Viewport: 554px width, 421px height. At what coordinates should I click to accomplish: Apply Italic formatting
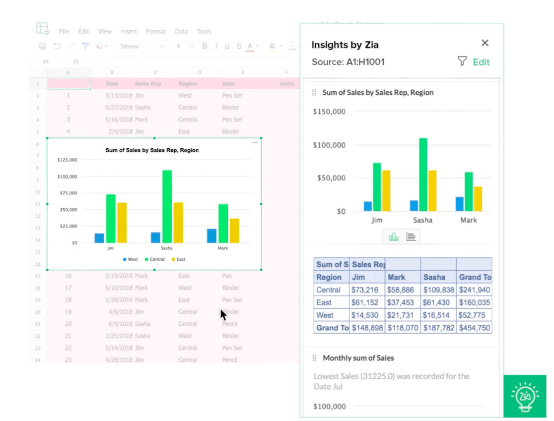[216, 46]
